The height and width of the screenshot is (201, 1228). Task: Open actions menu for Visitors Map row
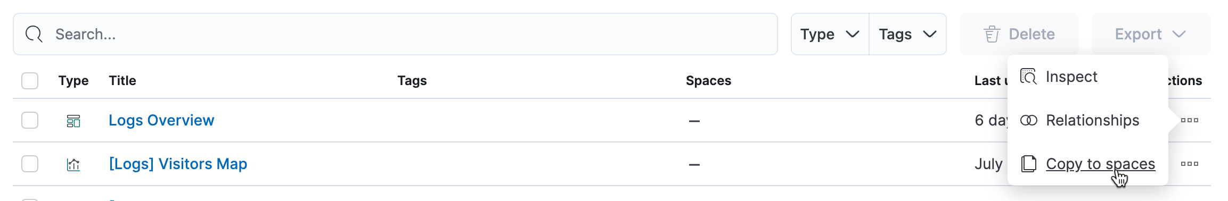[x=1189, y=164]
